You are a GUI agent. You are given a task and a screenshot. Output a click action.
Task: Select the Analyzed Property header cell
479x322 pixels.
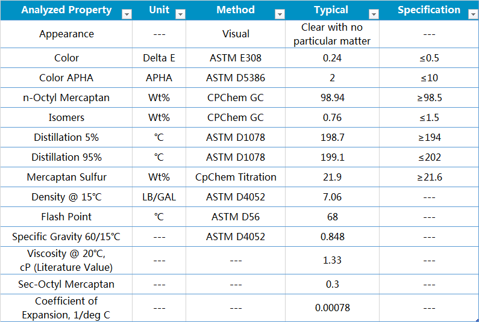[66, 10]
